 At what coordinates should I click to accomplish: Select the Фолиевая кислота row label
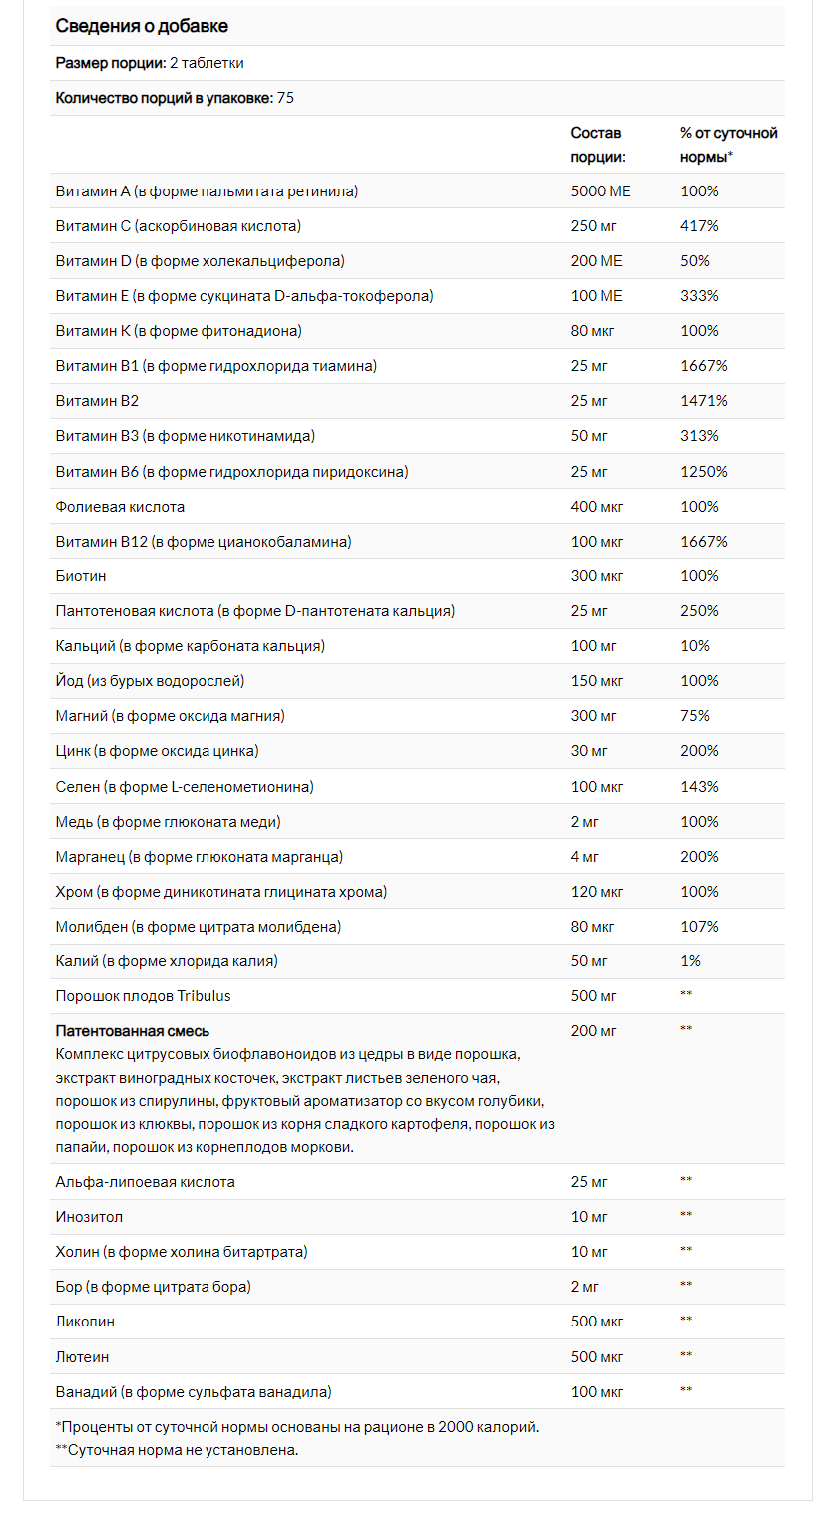click(120, 507)
